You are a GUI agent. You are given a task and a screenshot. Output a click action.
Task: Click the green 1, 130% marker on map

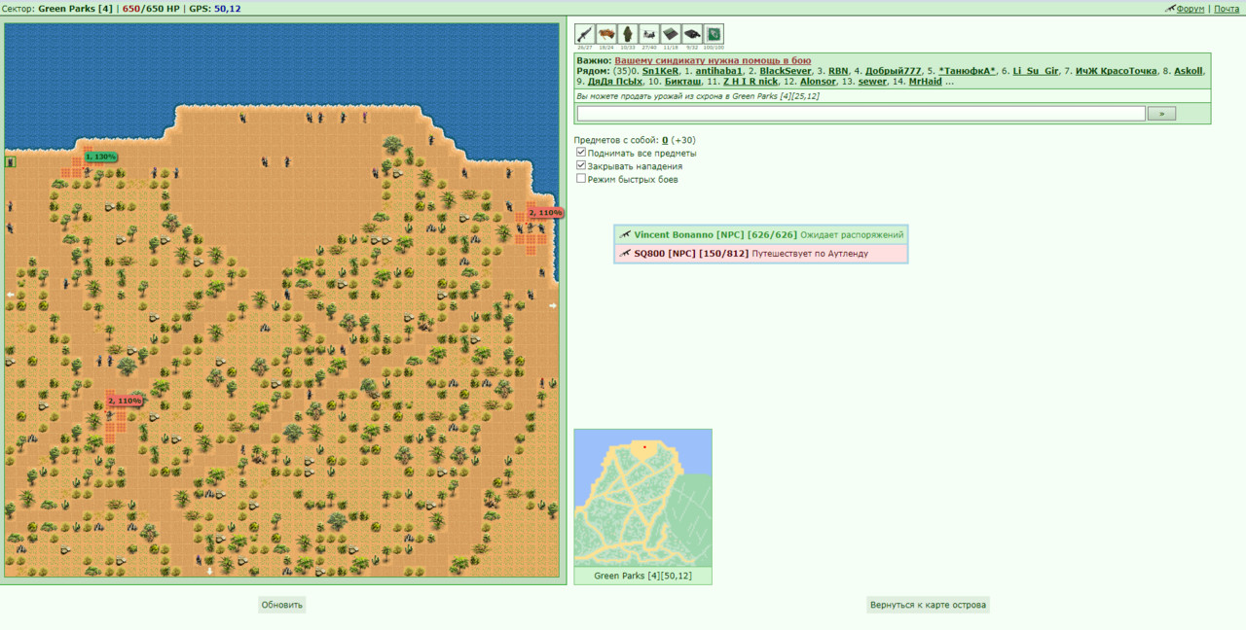pyautogui.click(x=100, y=157)
